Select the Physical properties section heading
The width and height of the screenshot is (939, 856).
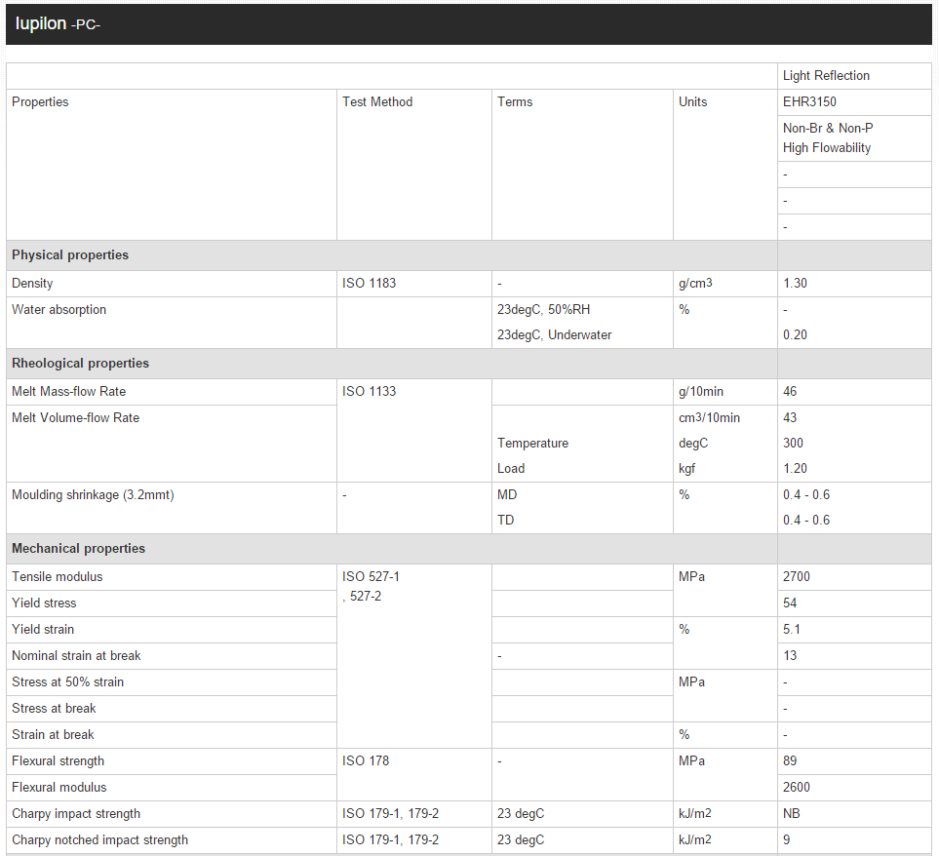pyautogui.click(x=70, y=255)
